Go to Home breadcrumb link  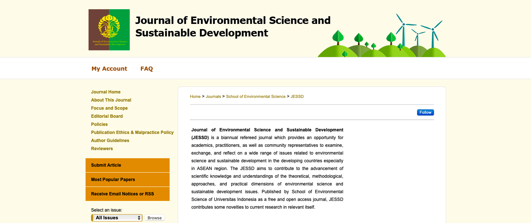point(195,96)
